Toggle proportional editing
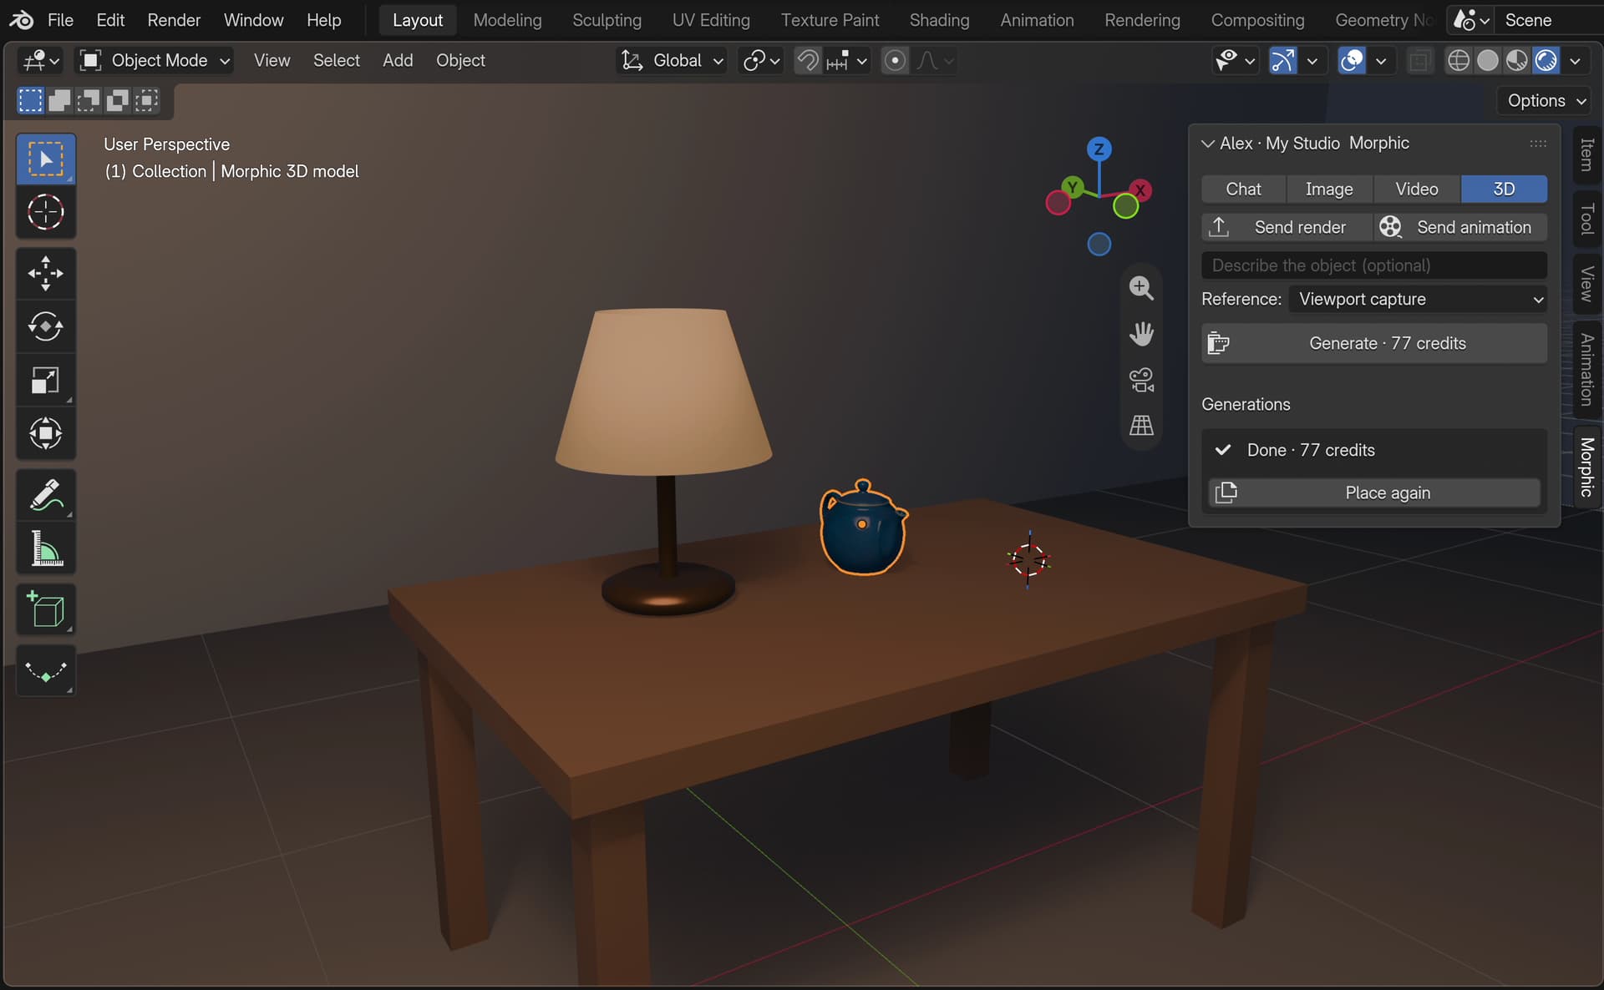Viewport: 1604px width, 990px height. (x=895, y=60)
